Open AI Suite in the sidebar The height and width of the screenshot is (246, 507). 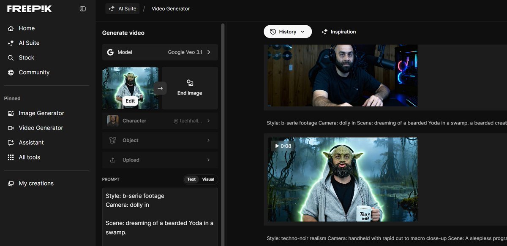click(x=29, y=43)
